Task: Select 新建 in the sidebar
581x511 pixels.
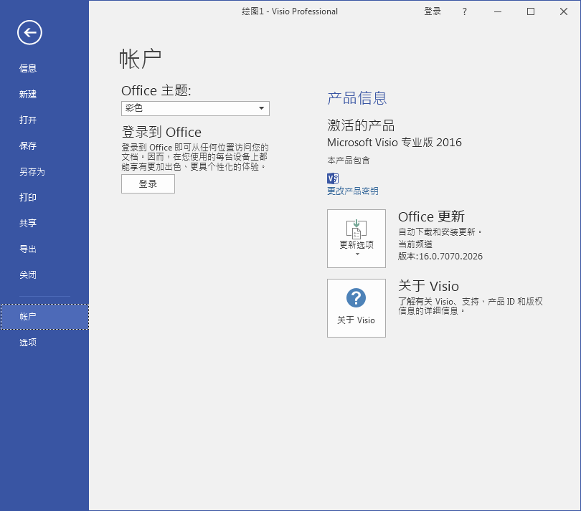Action: click(x=28, y=95)
